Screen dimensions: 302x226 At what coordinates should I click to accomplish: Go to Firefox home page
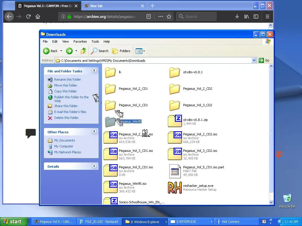point(38,16)
